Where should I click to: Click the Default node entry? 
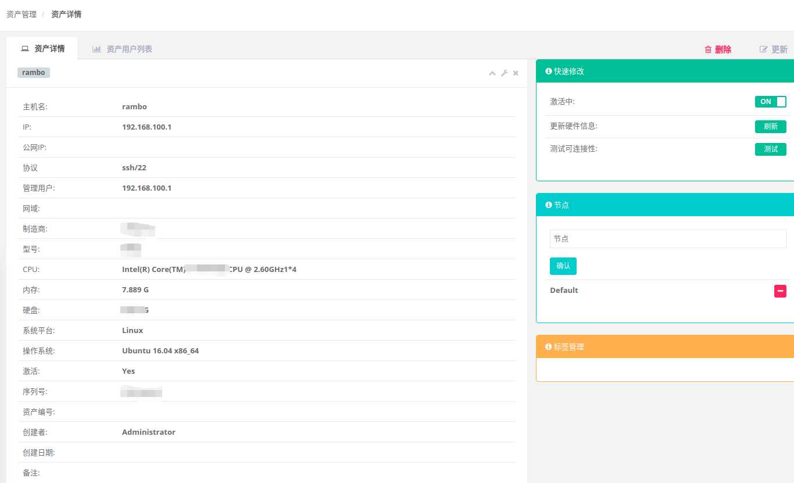click(564, 290)
